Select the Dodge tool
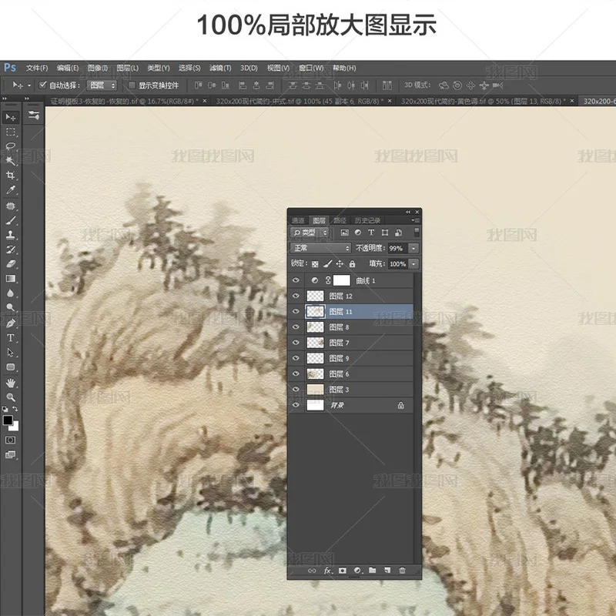 pyautogui.click(x=11, y=307)
